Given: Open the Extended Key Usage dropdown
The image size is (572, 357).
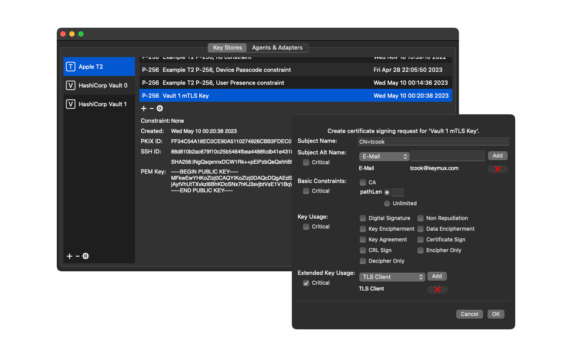Looking at the screenshot, I should pyautogui.click(x=392, y=277).
